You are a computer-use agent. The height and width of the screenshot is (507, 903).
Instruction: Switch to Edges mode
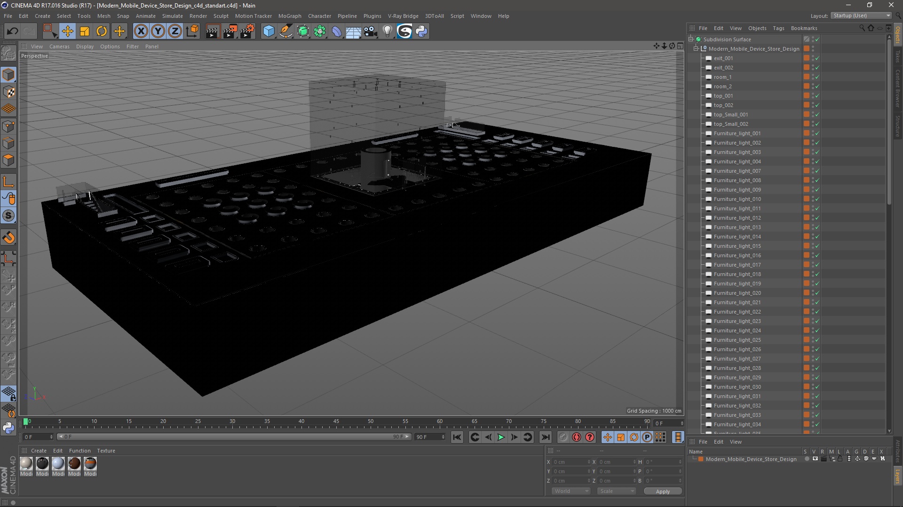[x=8, y=143]
